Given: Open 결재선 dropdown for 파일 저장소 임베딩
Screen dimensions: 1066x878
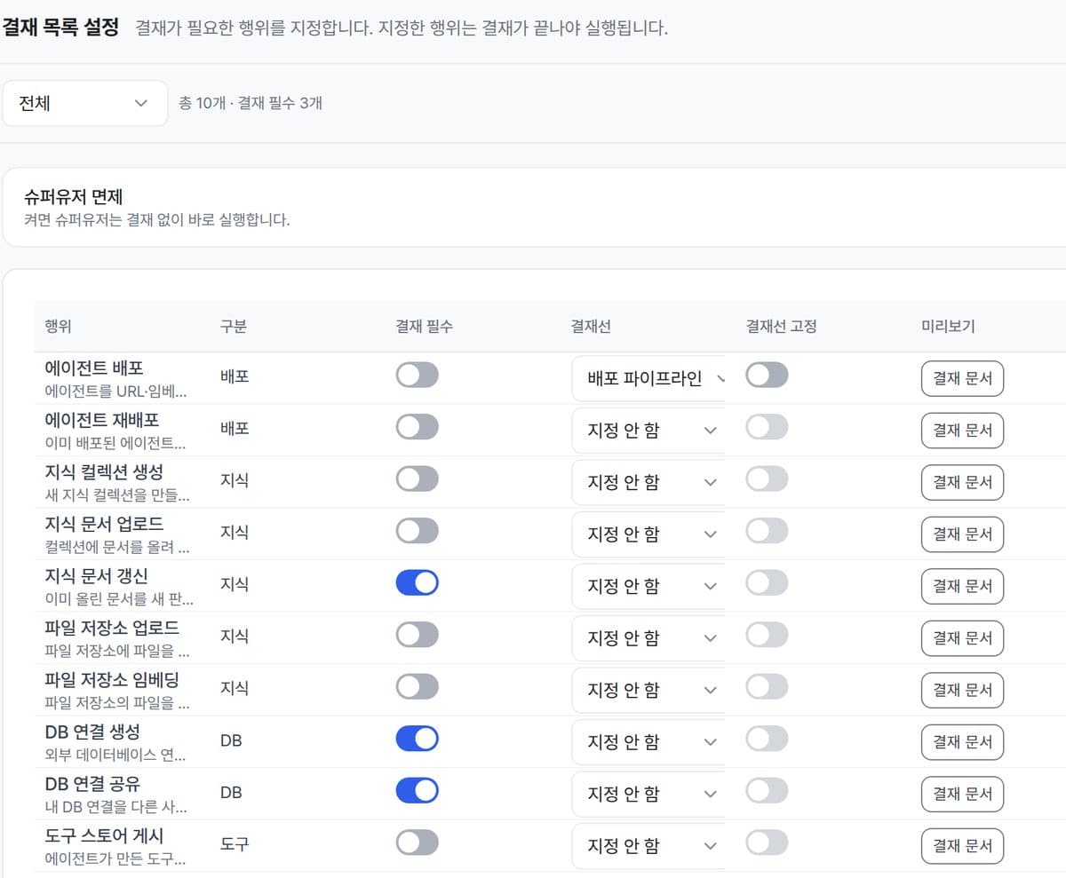Looking at the screenshot, I should pyautogui.click(x=649, y=690).
